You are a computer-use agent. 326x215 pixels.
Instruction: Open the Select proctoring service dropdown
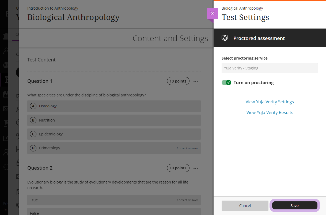coord(270,68)
